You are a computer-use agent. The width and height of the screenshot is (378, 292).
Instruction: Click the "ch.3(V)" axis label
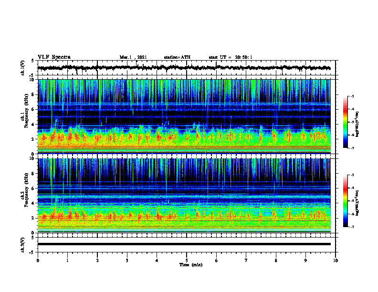22,245
